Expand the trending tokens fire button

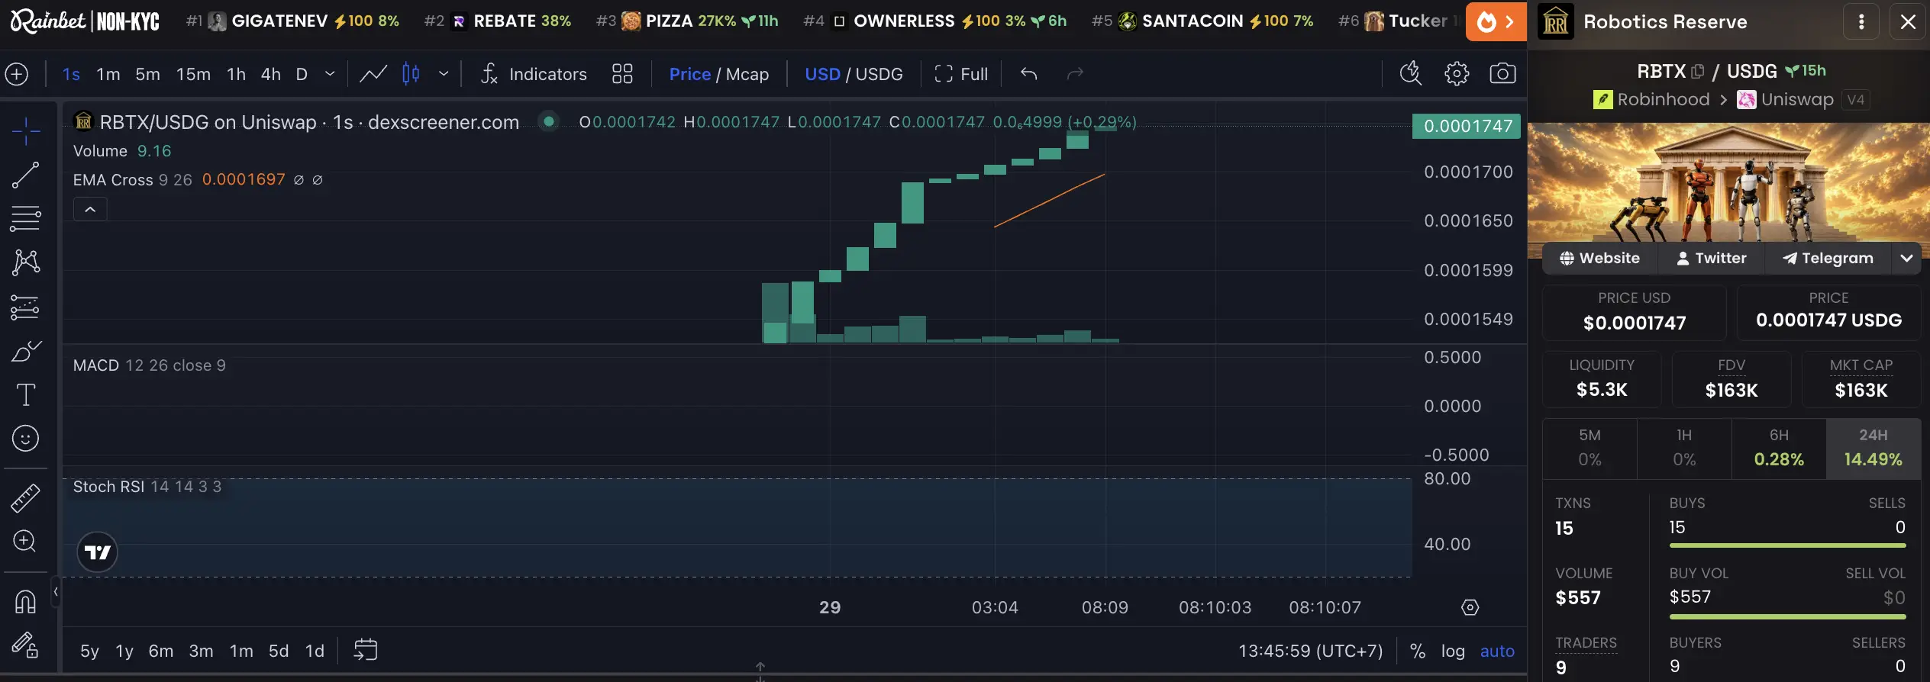pyautogui.click(x=1496, y=21)
